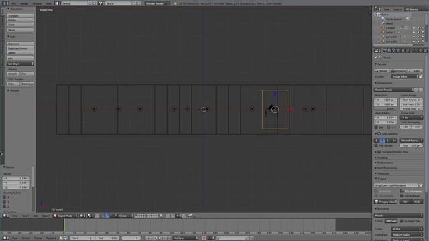429x241 pixels.
Task: Open the Help menu
Action: tap(48, 3)
